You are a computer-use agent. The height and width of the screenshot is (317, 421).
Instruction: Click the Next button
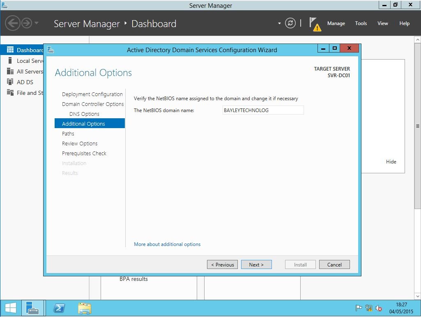tap(256, 265)
